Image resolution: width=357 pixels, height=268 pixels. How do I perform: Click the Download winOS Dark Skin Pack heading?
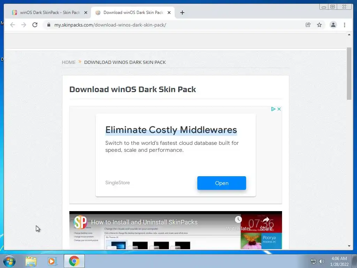[x=132, y=89]
